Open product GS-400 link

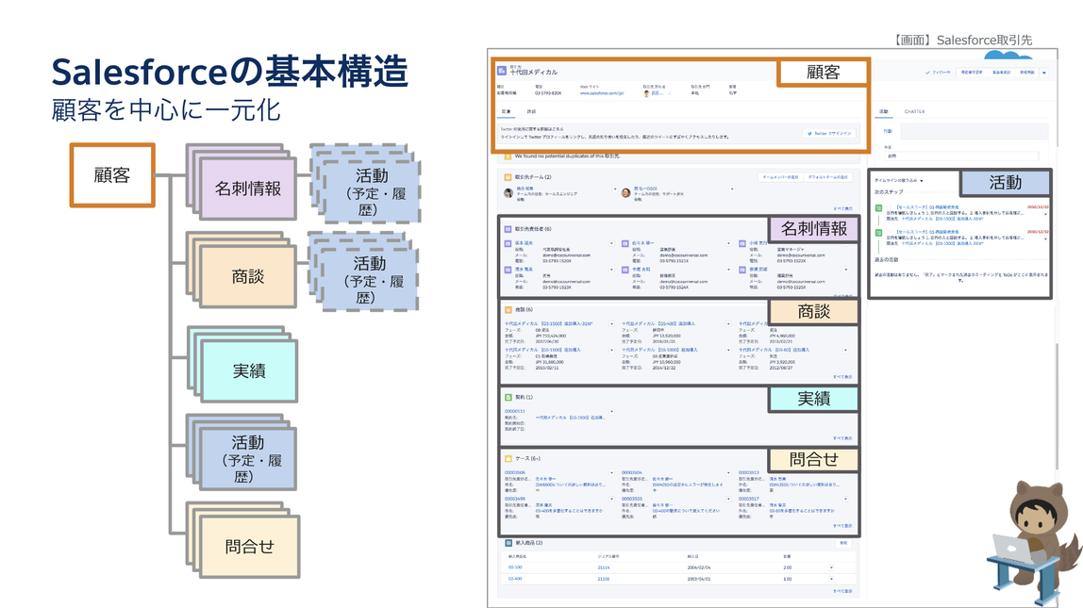[x=515, y=579]
